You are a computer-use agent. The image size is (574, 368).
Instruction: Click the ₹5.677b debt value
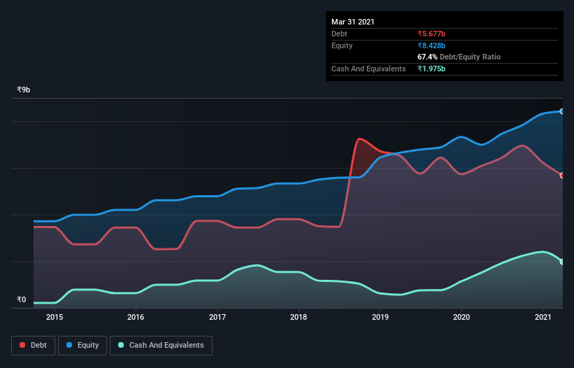(431, 34)
